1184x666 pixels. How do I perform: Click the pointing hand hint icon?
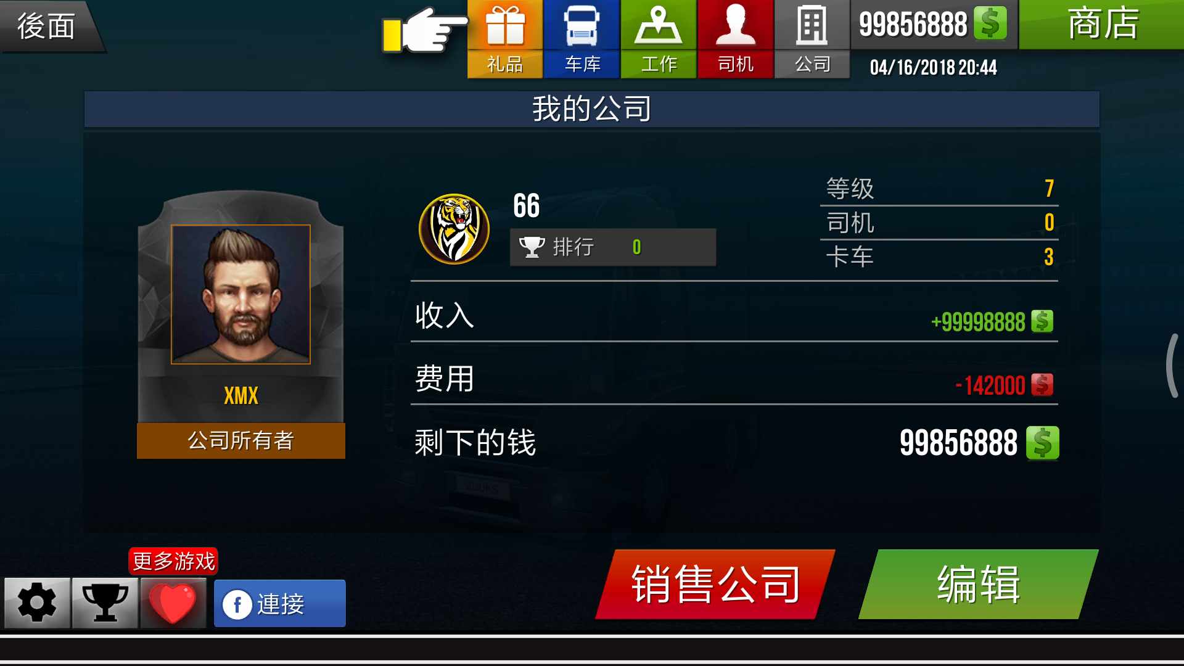coord(424,30)
